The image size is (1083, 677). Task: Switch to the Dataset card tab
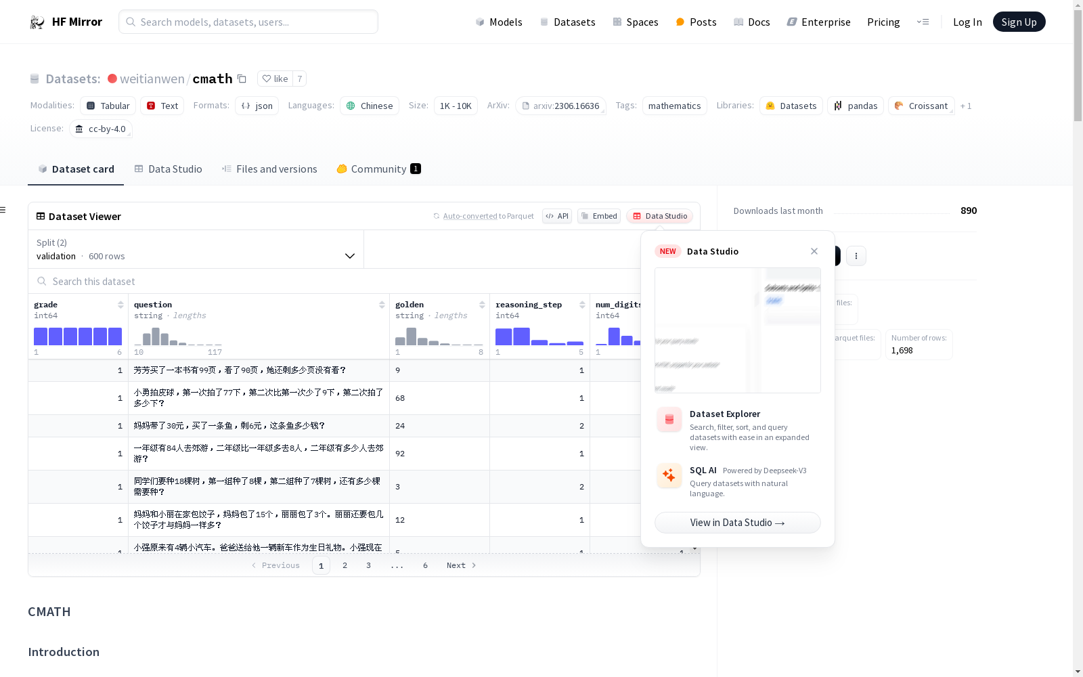pyautogui.click(x=76, y=169)
